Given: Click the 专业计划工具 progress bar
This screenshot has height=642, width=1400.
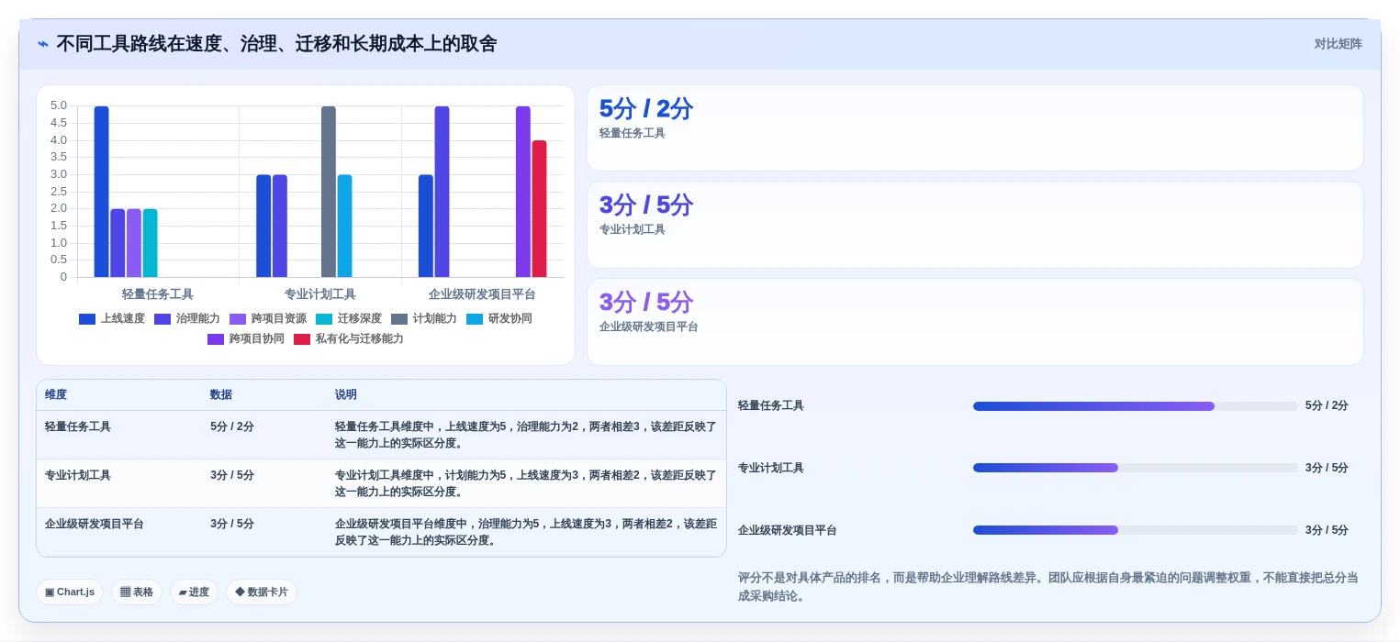Looking at the screenshot, I should point(1136,468).
